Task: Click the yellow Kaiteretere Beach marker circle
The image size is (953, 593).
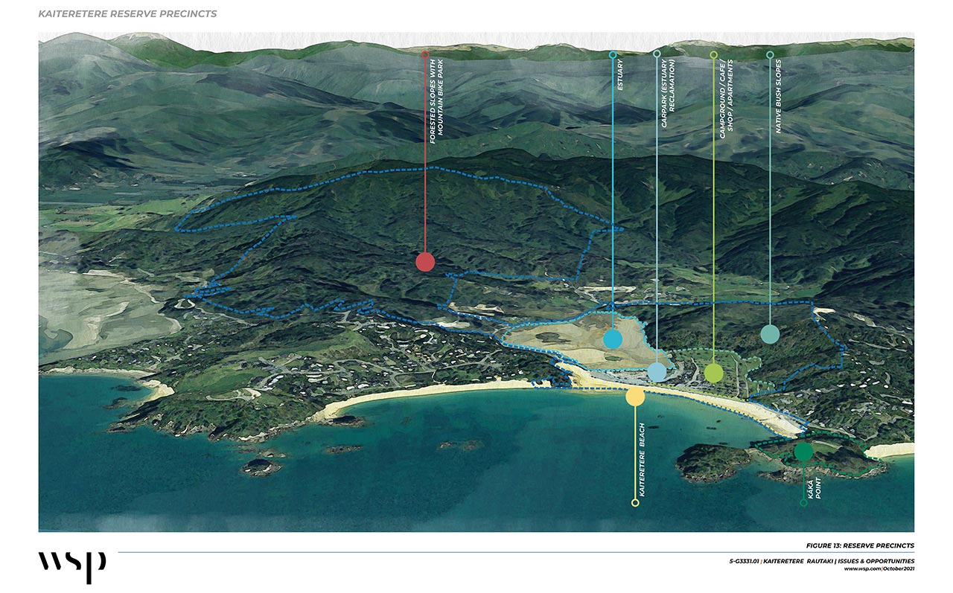Action: (x=635, y=397)
